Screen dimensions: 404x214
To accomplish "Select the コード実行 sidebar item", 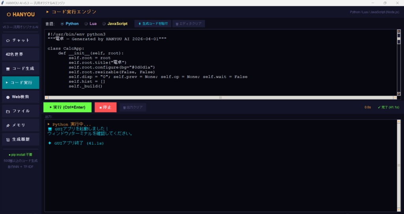I will point(21,83).
